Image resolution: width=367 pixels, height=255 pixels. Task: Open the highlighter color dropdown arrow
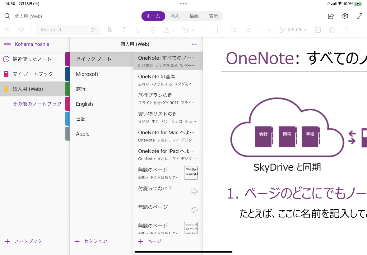tap(193, 30)
